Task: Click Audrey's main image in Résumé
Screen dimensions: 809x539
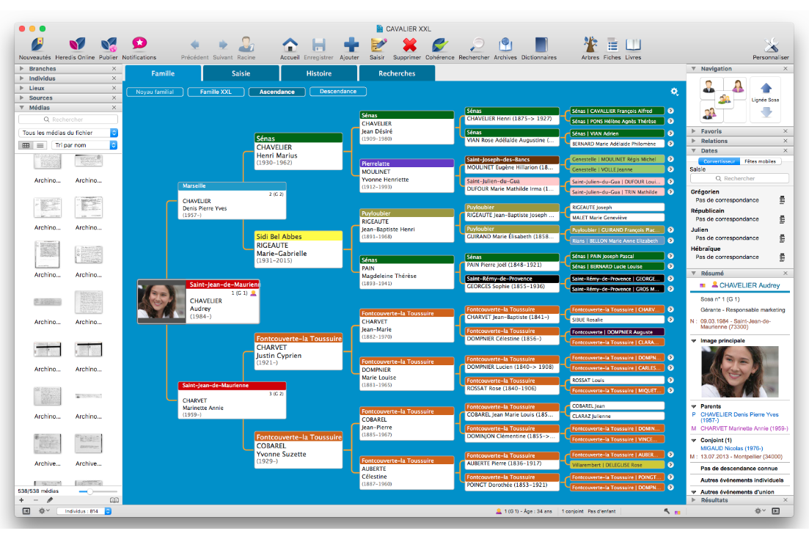Action: tap(739, 371)
